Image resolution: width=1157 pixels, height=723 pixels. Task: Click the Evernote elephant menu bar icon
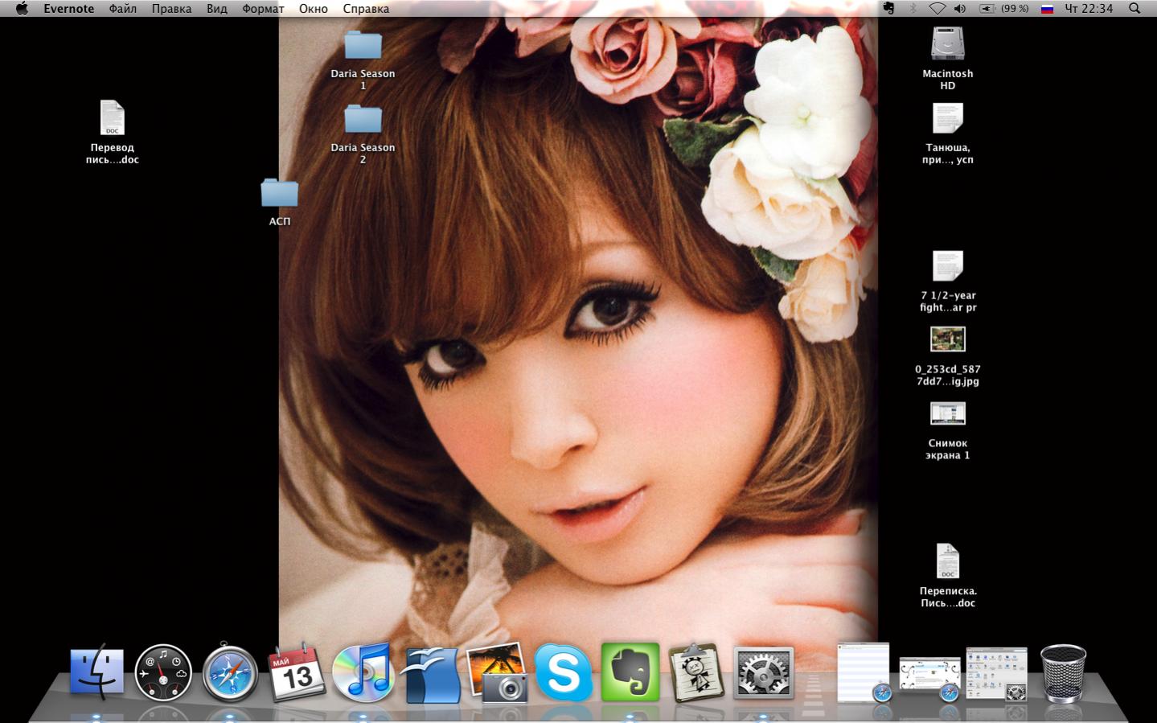888,9
